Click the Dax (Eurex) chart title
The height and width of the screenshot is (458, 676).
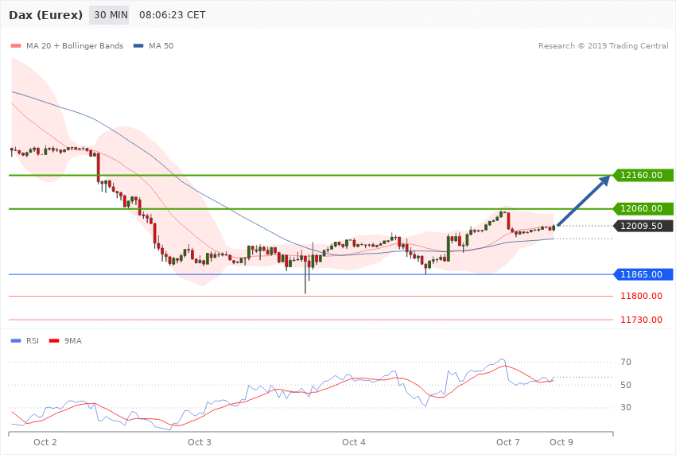[x=45, y=15]
